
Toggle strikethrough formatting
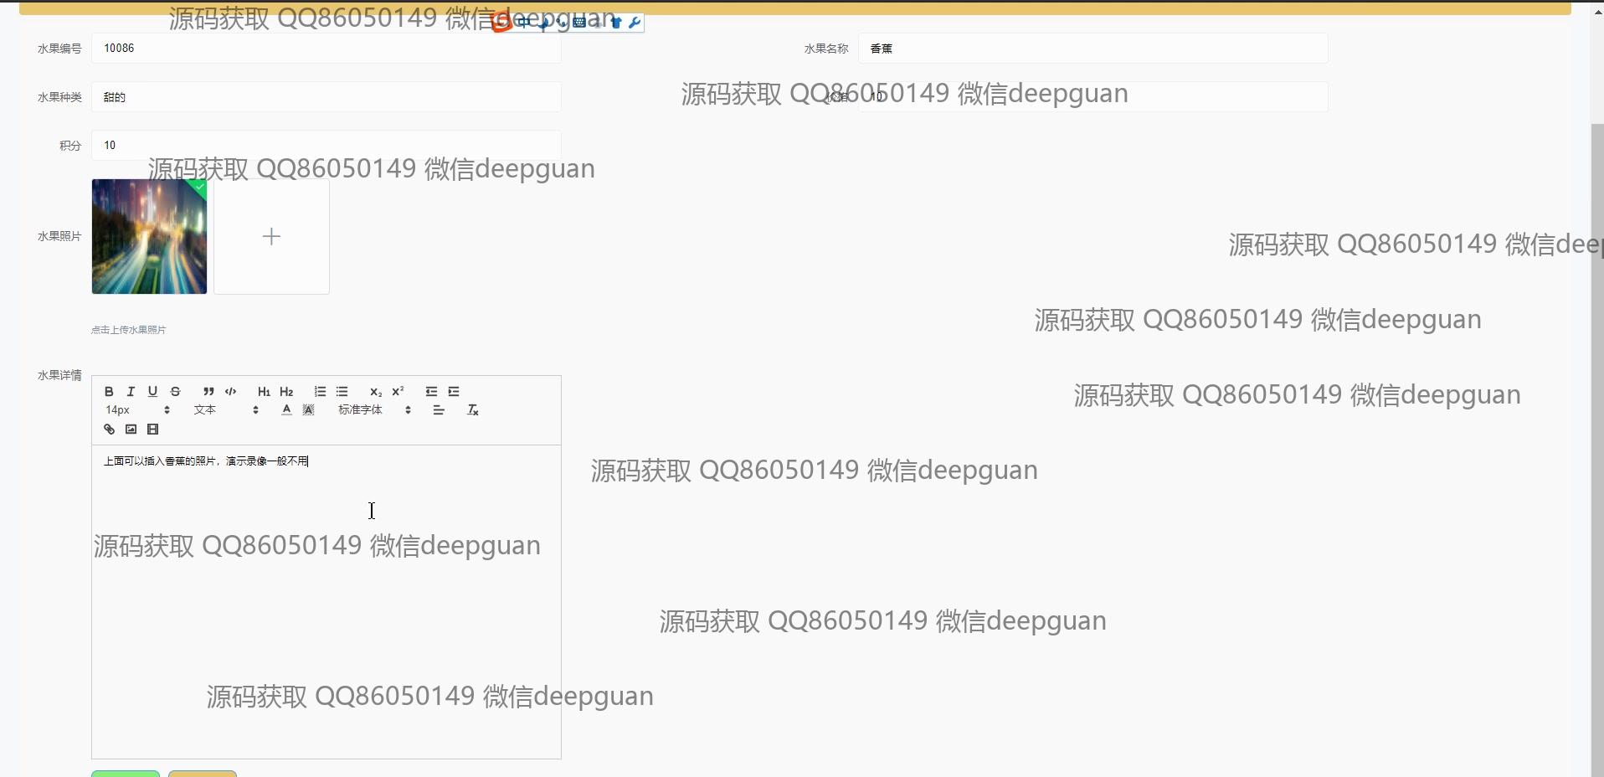175,391
